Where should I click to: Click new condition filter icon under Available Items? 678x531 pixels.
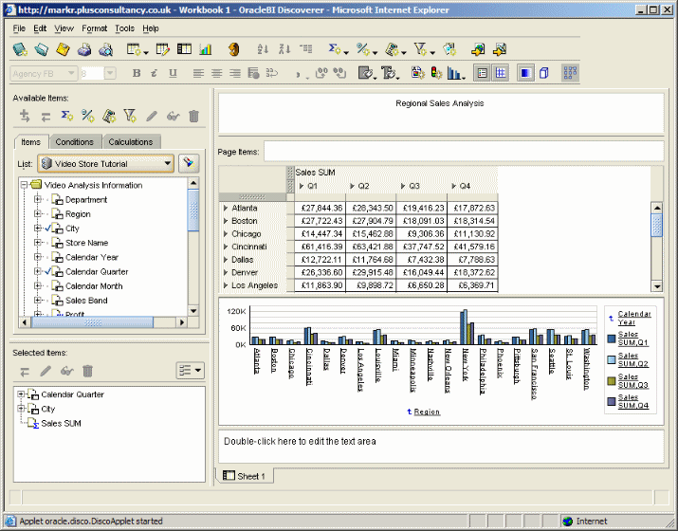coord(131,116)
